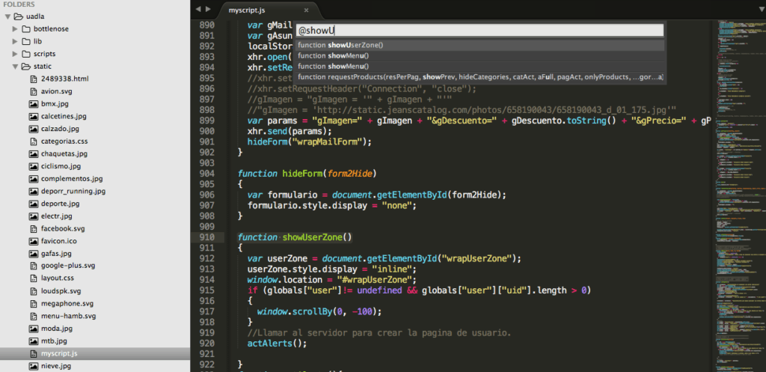766x372 pixels.
Task: Click the "#wrapUserZone" string on line 914
Action: tap(375, 280)
